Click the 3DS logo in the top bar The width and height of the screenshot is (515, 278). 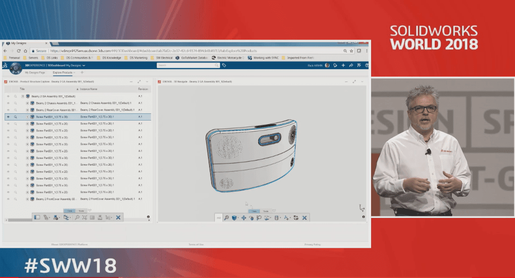[5, 66]
